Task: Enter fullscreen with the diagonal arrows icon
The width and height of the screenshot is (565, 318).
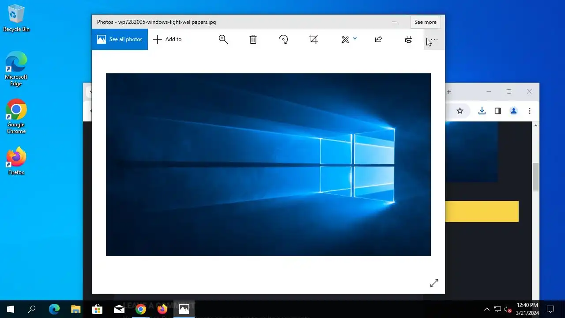Action: pyautogui.click(x=434, y=283)
